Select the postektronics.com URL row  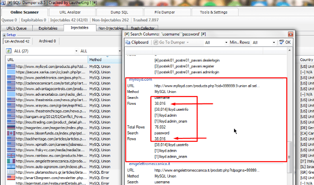[50, 77]
